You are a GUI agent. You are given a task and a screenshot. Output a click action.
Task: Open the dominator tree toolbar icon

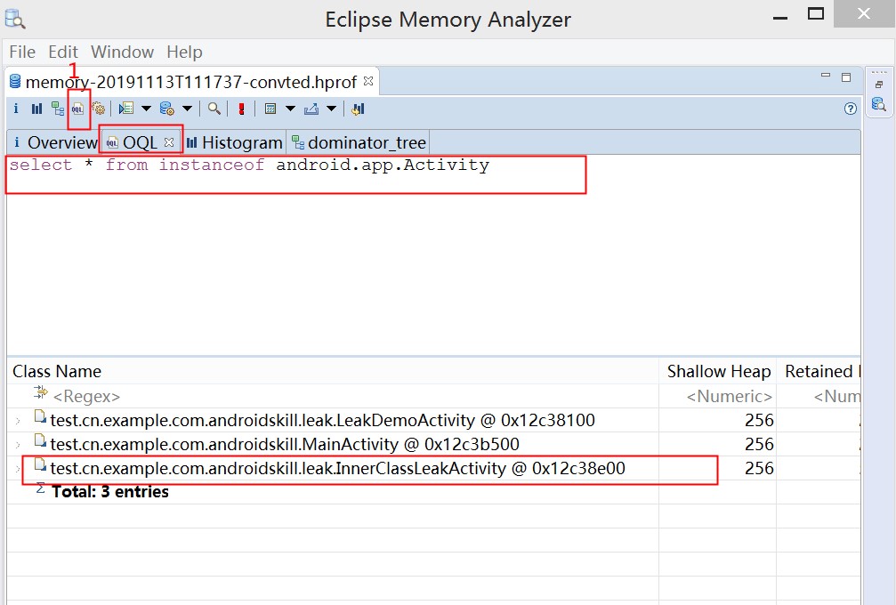tap(57, 109)
